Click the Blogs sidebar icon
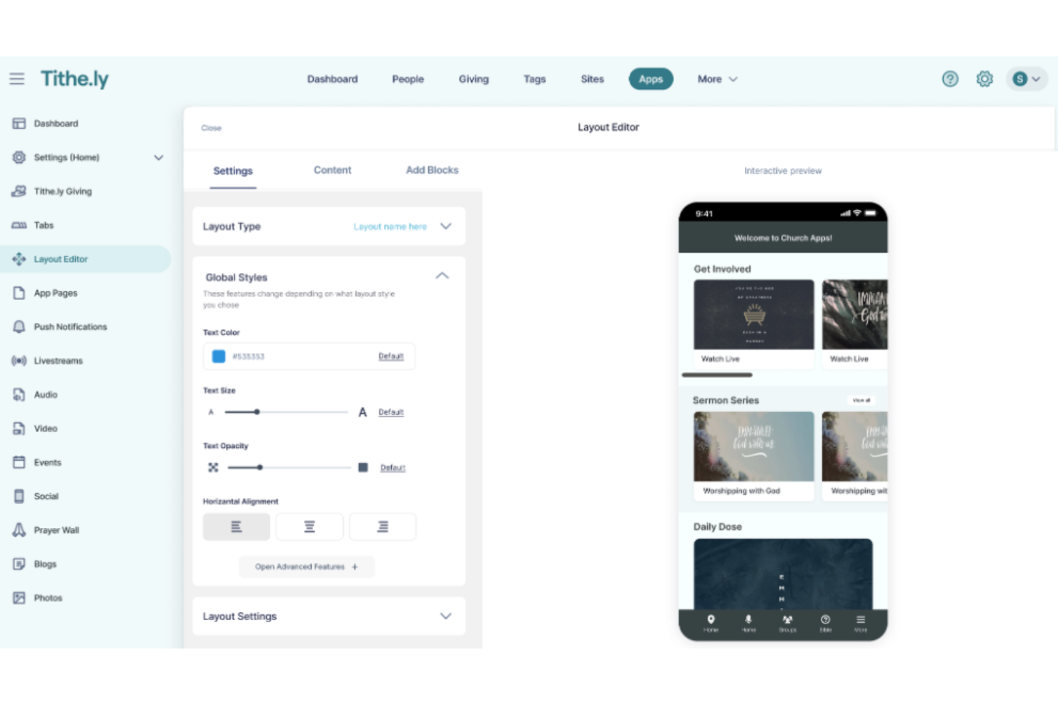The height and width of the screenshot is (705, 1058). [19, 564]
